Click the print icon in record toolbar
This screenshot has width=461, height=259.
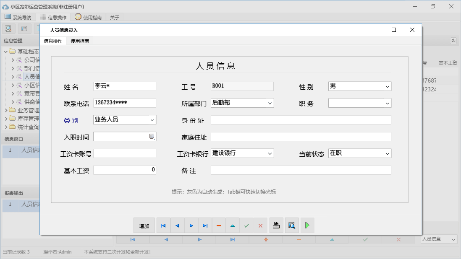click(x=276, y=225)
